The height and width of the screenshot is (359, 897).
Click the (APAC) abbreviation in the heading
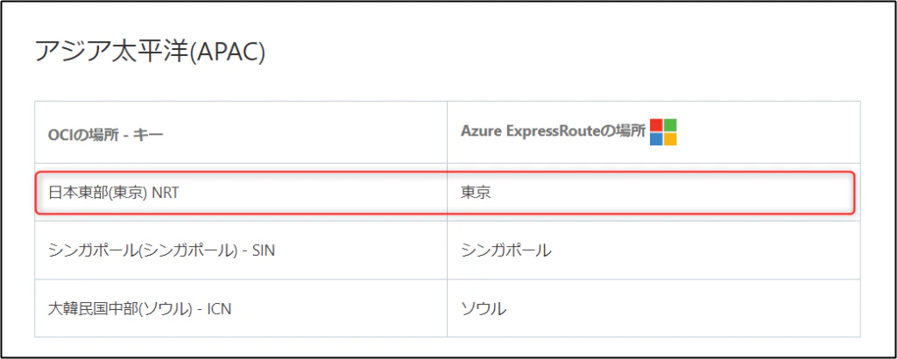229,53
